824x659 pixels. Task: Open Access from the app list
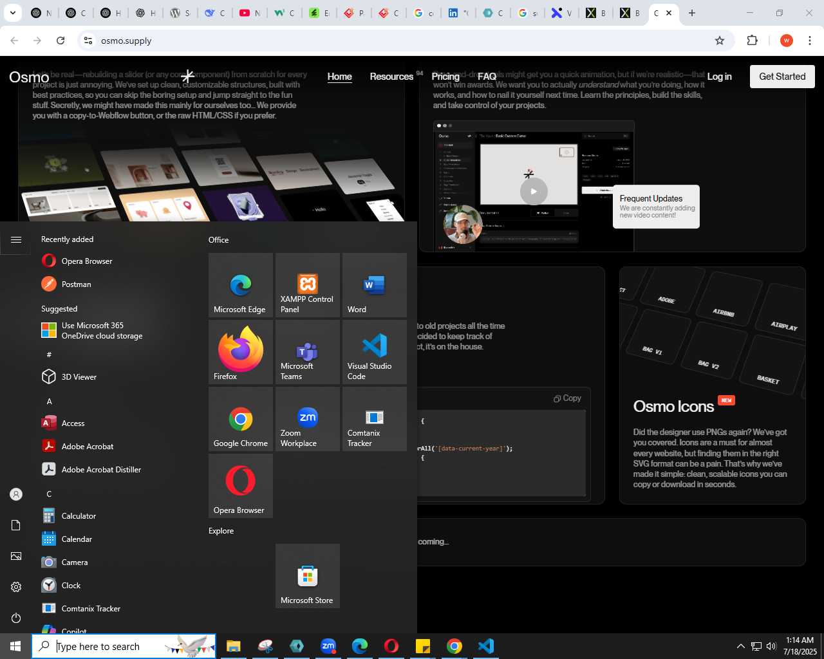click(x=116, y=423)
